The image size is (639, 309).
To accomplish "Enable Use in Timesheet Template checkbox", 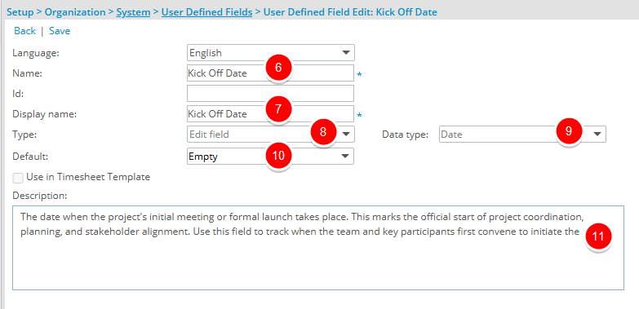I will [18, 178].
